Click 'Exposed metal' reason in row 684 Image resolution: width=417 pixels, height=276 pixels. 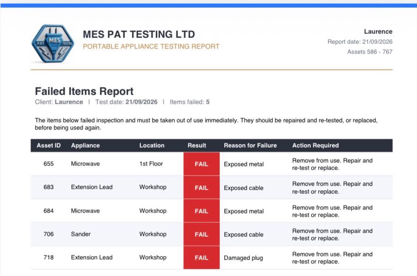point(243,211)
